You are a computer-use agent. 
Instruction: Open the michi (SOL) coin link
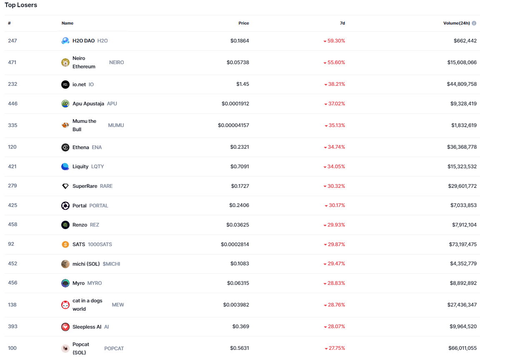coord(86,264)
